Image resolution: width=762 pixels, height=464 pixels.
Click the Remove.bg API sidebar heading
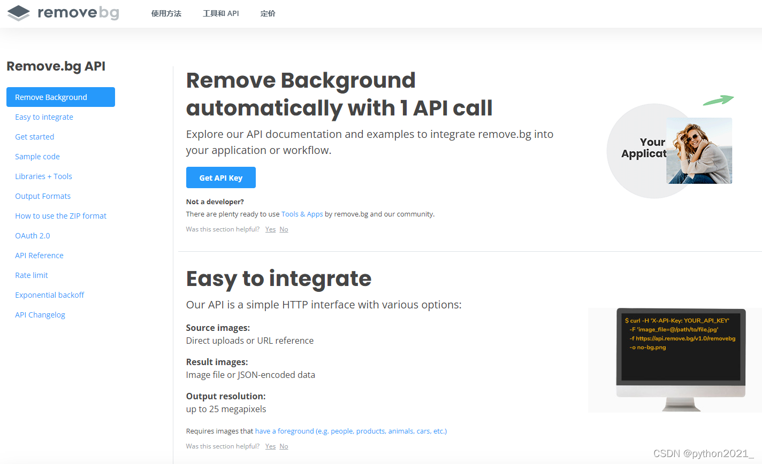click(x=56, y=66)
